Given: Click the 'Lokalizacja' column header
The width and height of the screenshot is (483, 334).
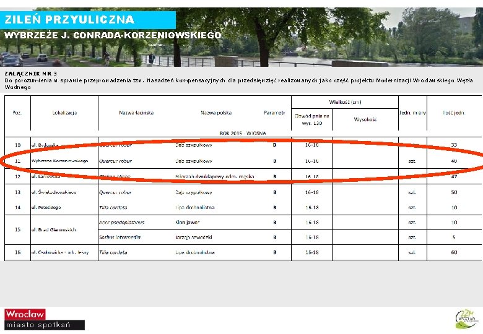Looking at the screenshot, I should (64, 113).
